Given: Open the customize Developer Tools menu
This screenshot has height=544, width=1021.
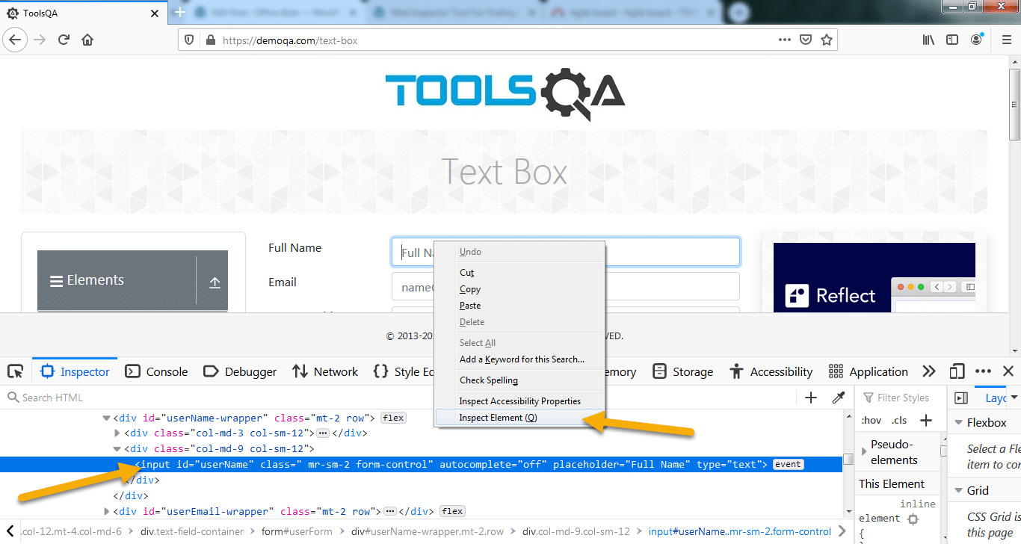Looking at the screenshot, I should [983, 371].
